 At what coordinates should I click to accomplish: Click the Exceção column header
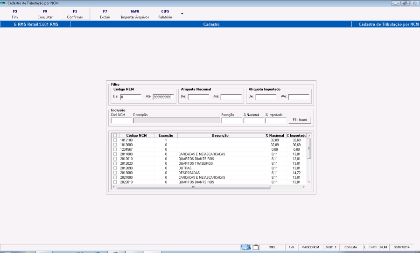[166, 136]
